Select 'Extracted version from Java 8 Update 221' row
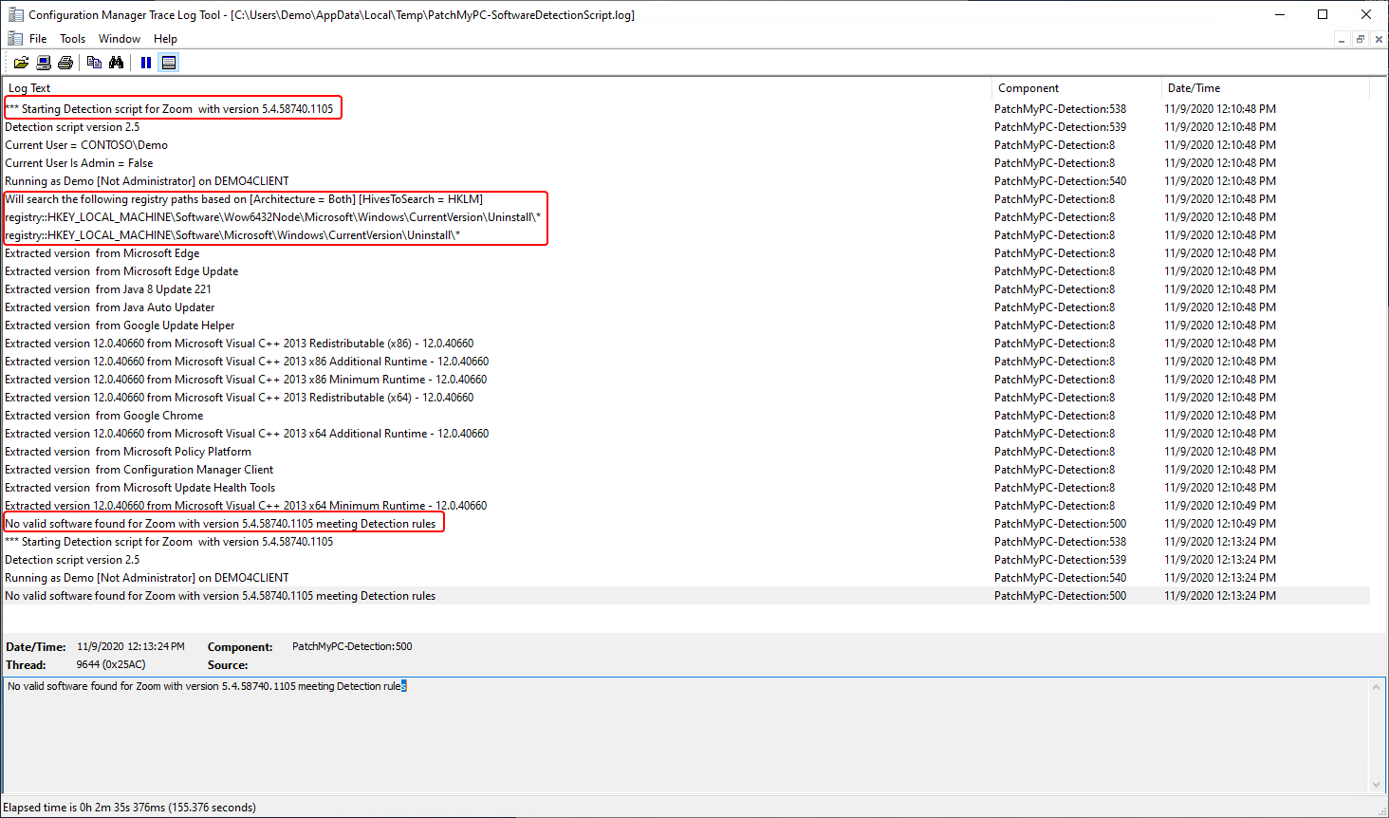 686,289
